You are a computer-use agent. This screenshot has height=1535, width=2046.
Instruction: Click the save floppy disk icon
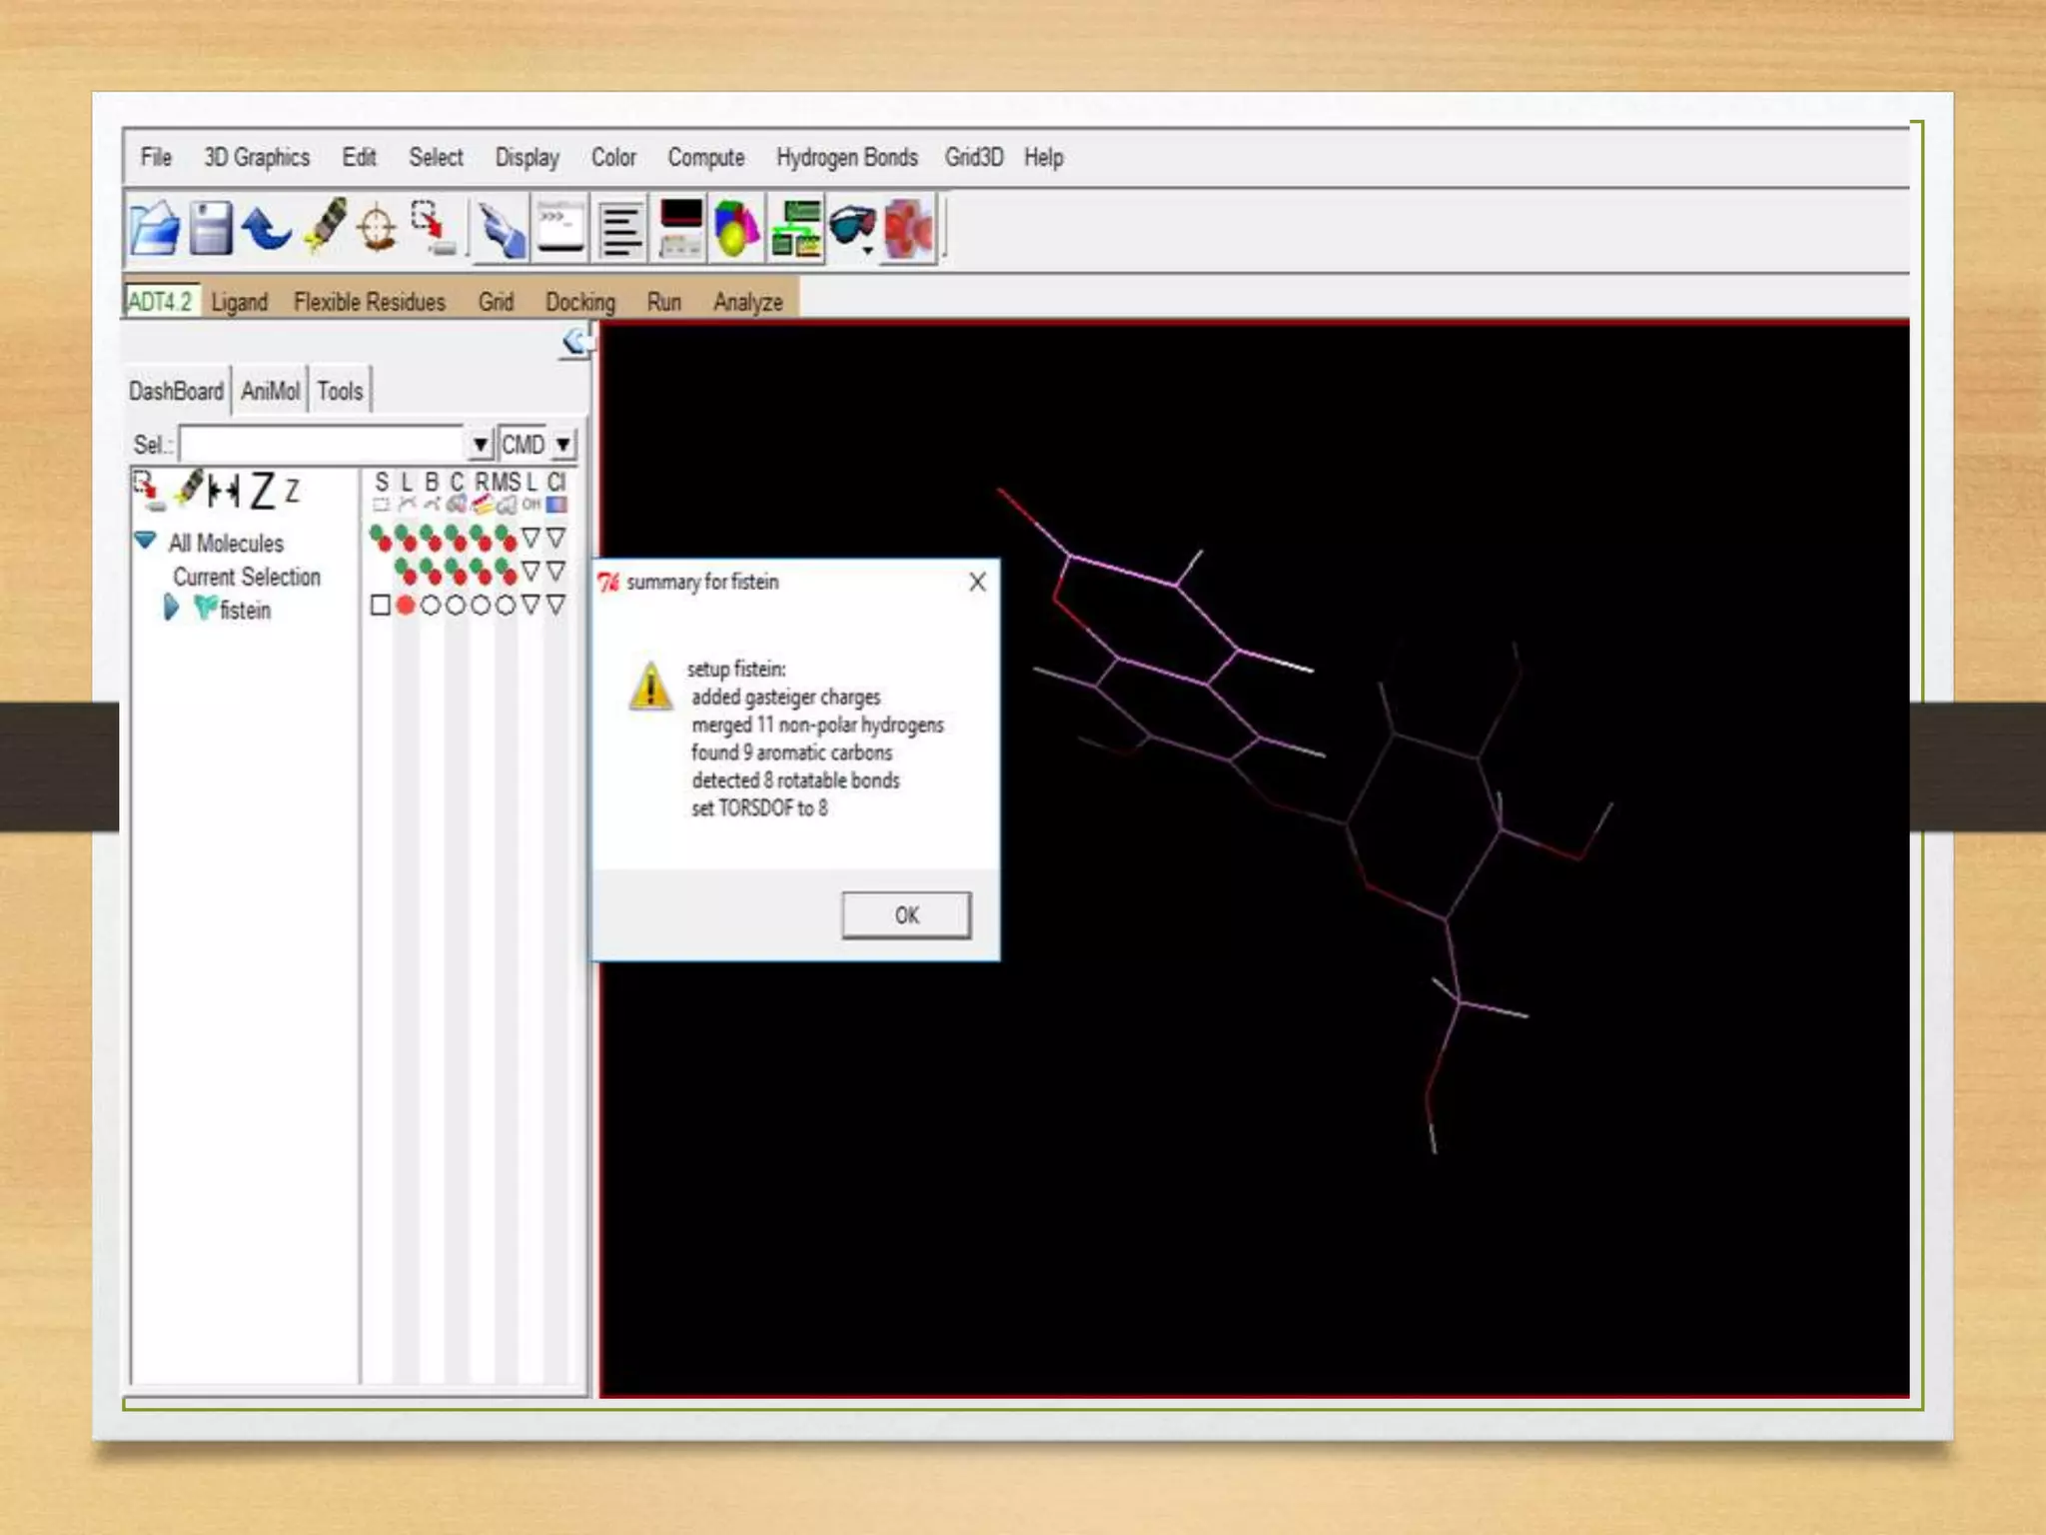(211, 229)
